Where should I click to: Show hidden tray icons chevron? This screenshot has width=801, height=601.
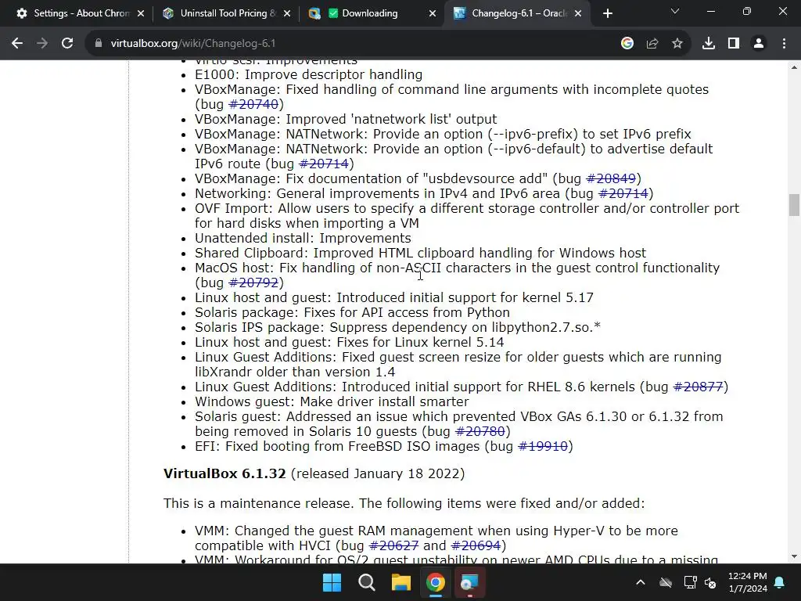point(641,582)
